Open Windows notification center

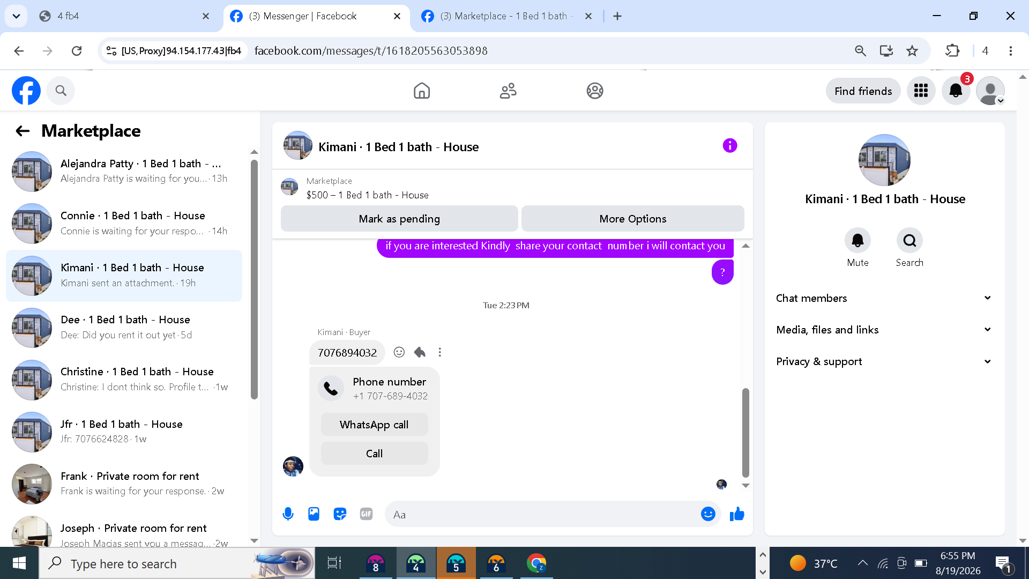(x=1002, y=563)
